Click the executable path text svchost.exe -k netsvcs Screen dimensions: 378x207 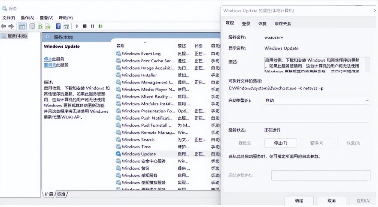click(x=276, y=88)
